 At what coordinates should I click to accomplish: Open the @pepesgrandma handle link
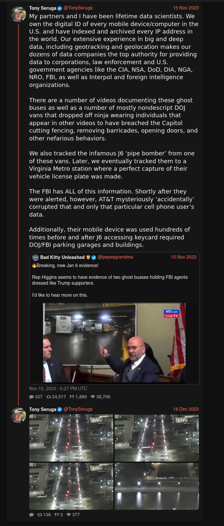[x=115, y=257]
